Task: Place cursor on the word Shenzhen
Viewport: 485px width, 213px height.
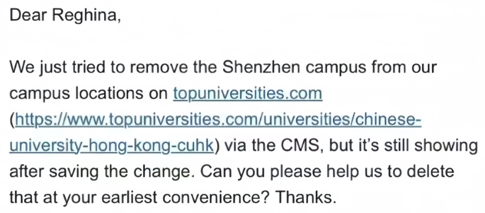Action: coord(261,68)
